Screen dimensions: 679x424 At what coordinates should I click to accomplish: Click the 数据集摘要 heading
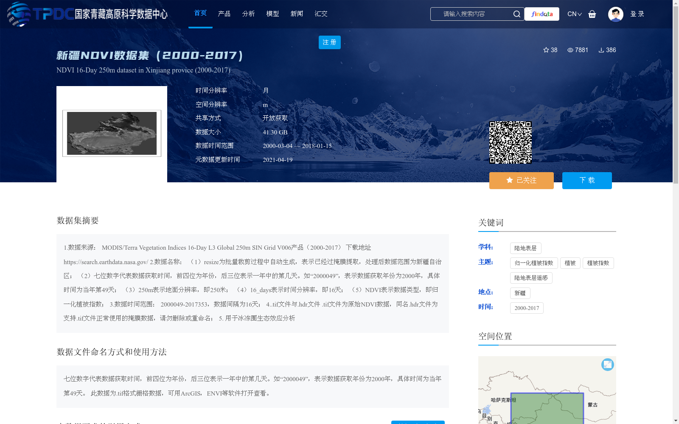point(78,220)
